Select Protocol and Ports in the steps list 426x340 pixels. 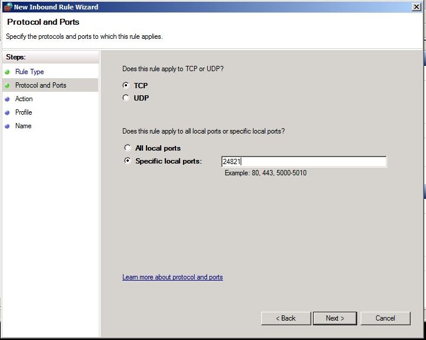click(x=41, y=85)
